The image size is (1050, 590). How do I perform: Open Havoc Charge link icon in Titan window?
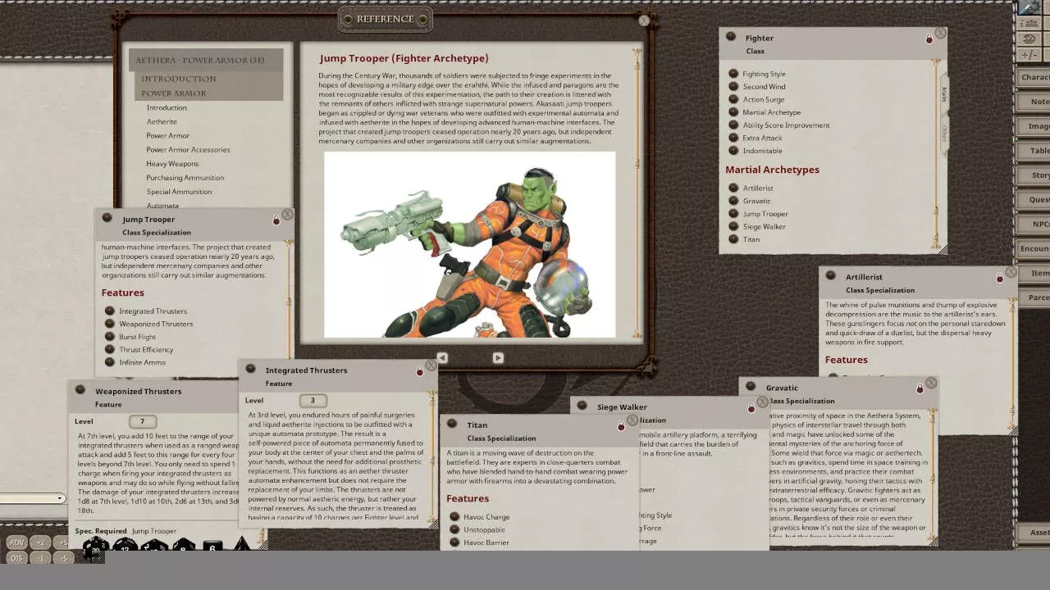click(x=454, y=517)
